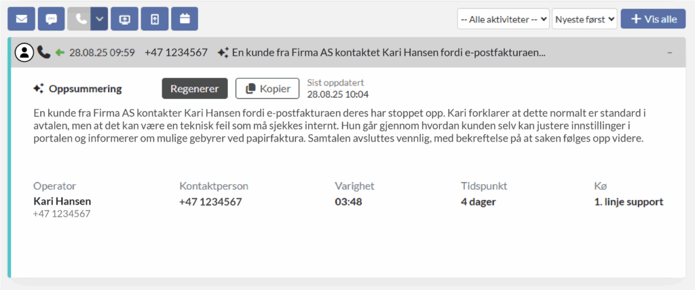This screenshot has width=695, height=290.
Task: Click the +47 1234567 contact person number
Action: click(x=210, y=202)
